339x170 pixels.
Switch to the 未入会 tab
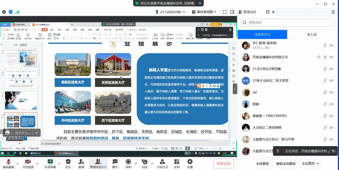(312, 34)
